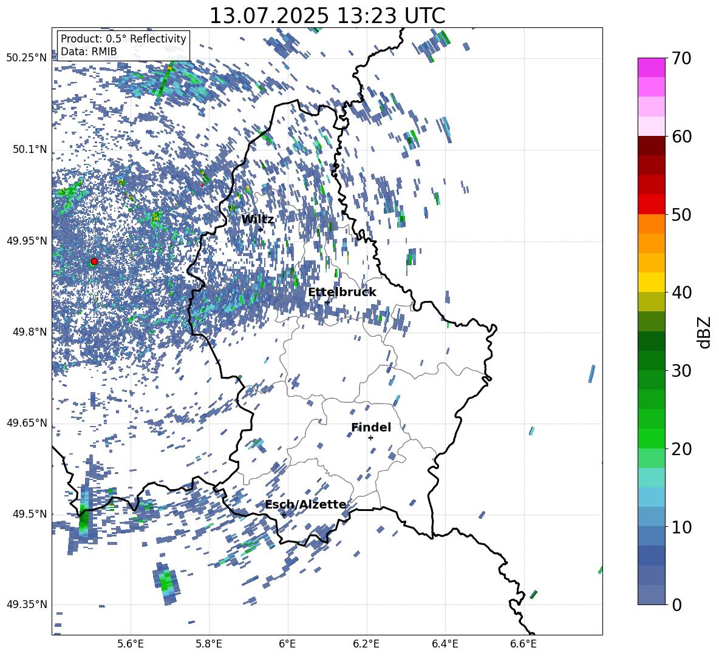Viewport: 719px width, 656px height.
Task: Click the 40 tick label on colorbar
Action: click(x=681, y=292)
